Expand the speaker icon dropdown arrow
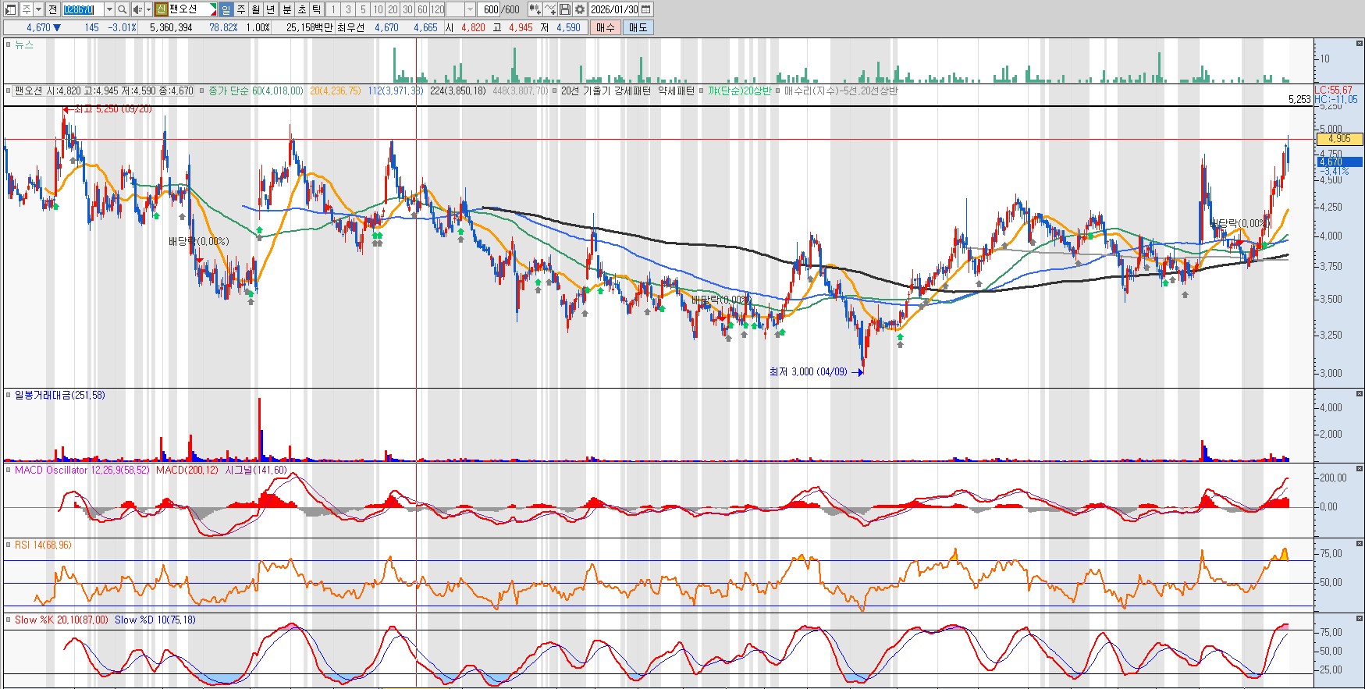This screenshot has height=689, width=1365. coord(148,9)
